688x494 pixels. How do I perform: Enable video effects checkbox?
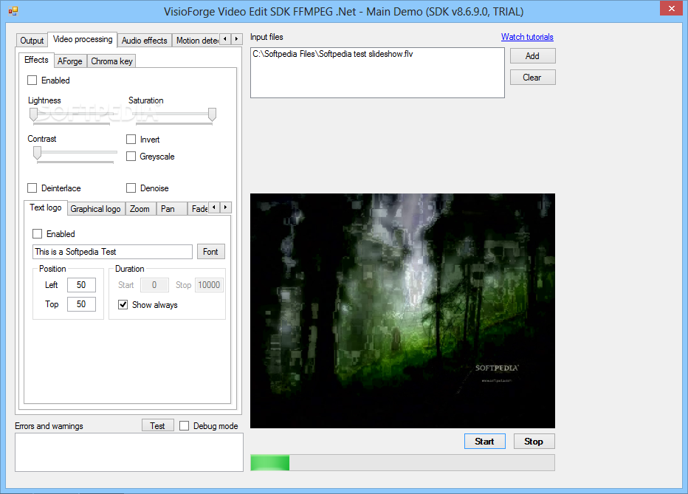(x=32, y=80)
